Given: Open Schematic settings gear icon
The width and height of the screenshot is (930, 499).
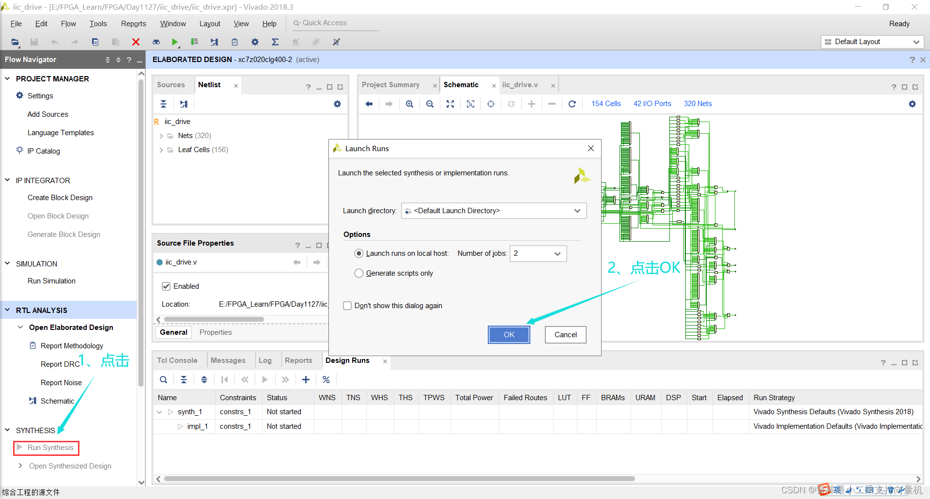Looking at the screenshot, I should (912, 104).
